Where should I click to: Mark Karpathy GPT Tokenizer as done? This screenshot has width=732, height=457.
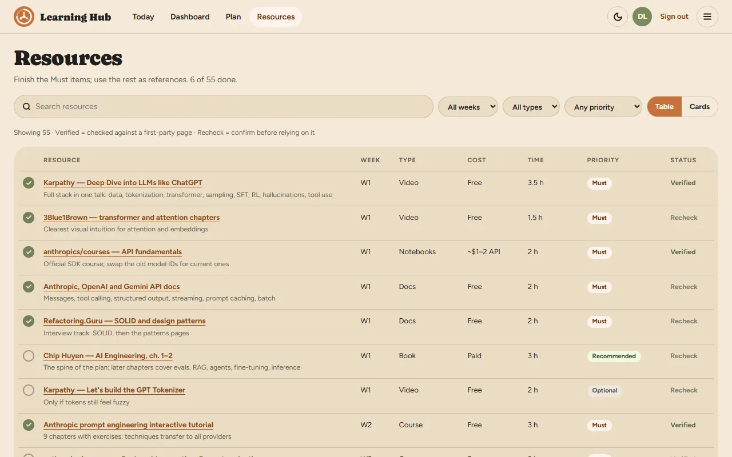pyautogui.click(x=29, y=390)
